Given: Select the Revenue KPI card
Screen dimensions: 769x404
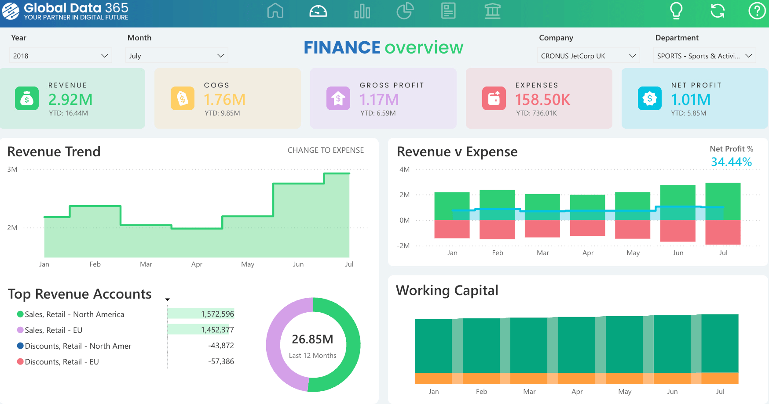Looking at the screenshot, I should point(73,98).
